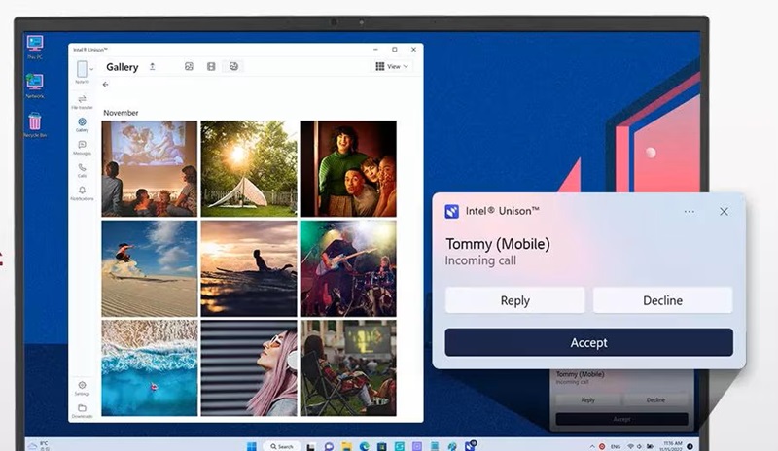
Task: Show hidden system tray icons chevron
Action: [592, 446]
